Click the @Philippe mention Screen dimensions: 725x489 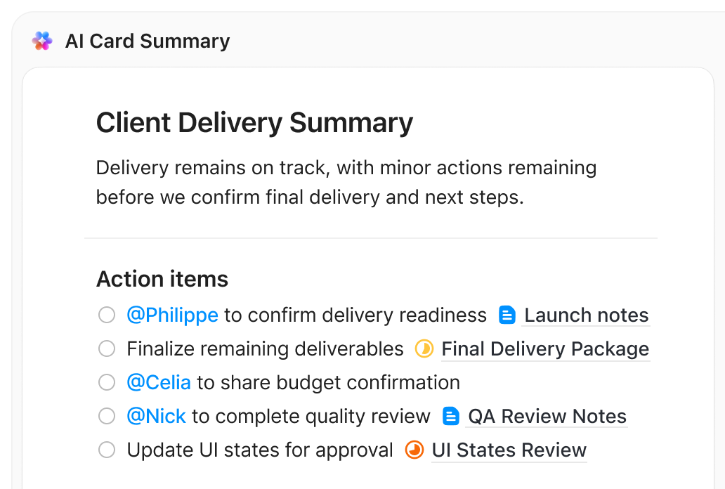coord(173,315)
